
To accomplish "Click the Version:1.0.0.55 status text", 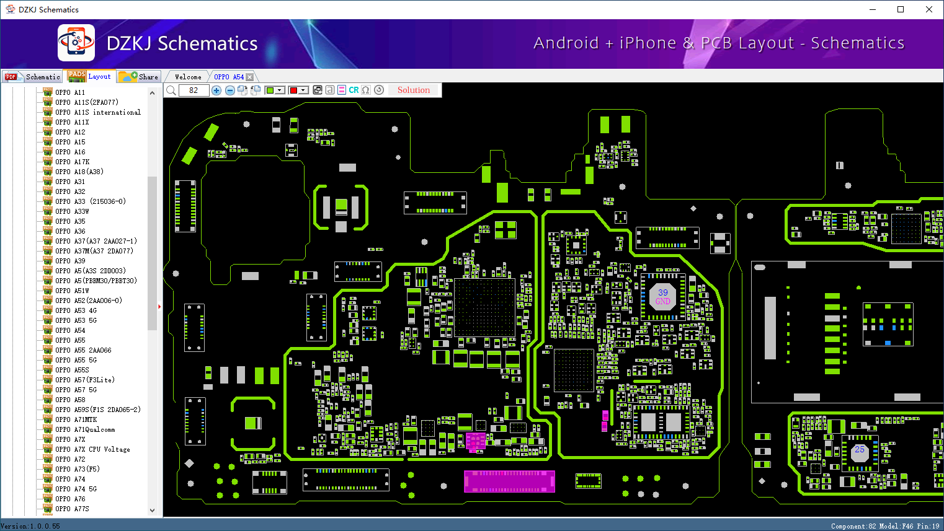I will coord(30,526).
